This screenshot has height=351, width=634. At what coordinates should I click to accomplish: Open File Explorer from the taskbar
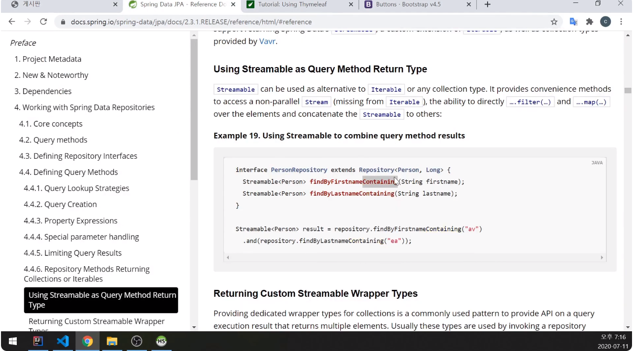pos(112,341)
